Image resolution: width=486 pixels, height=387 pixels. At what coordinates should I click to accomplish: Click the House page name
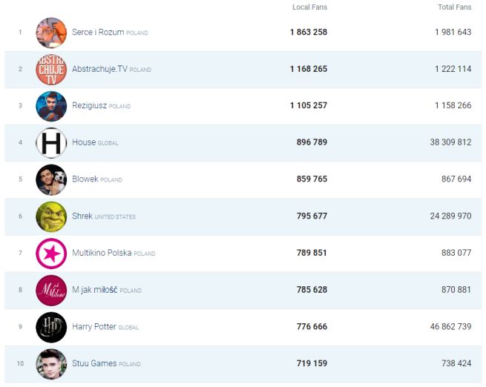coord(84,142)
